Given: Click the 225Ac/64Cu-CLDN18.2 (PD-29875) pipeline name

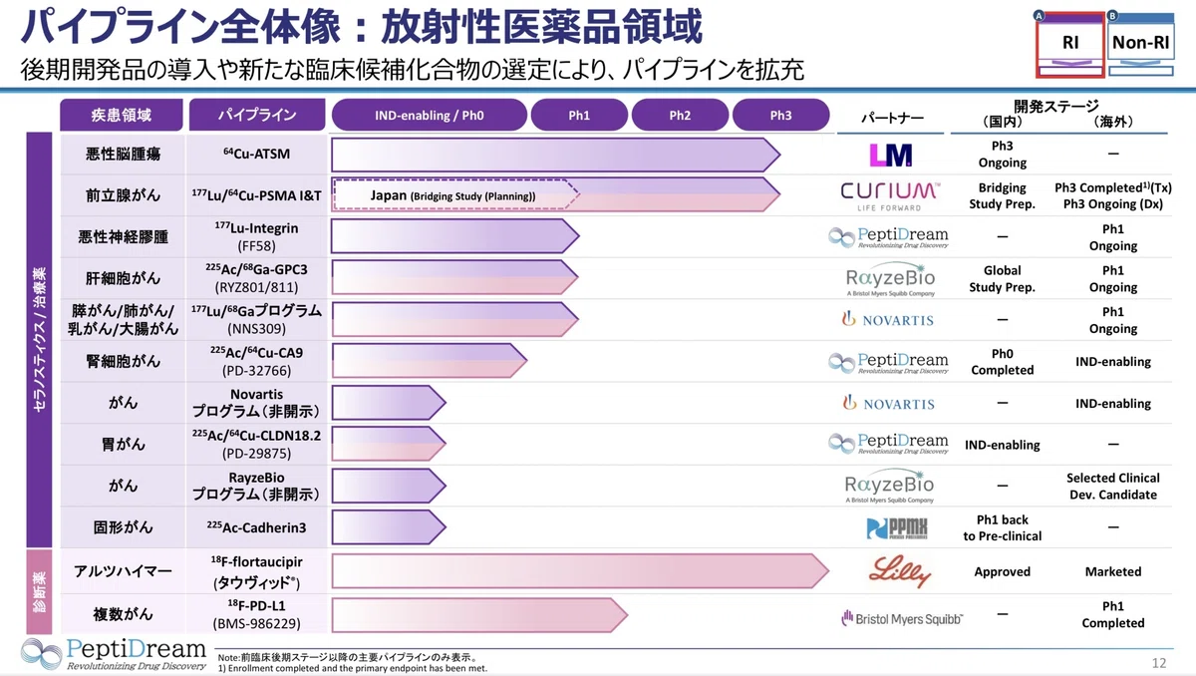Looking at the screenshot, I should coord(256,444).
